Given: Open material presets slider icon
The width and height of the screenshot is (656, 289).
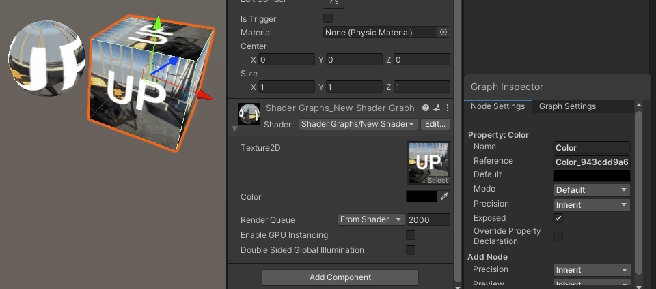Looking at the screenshot, I should (437, 108).
